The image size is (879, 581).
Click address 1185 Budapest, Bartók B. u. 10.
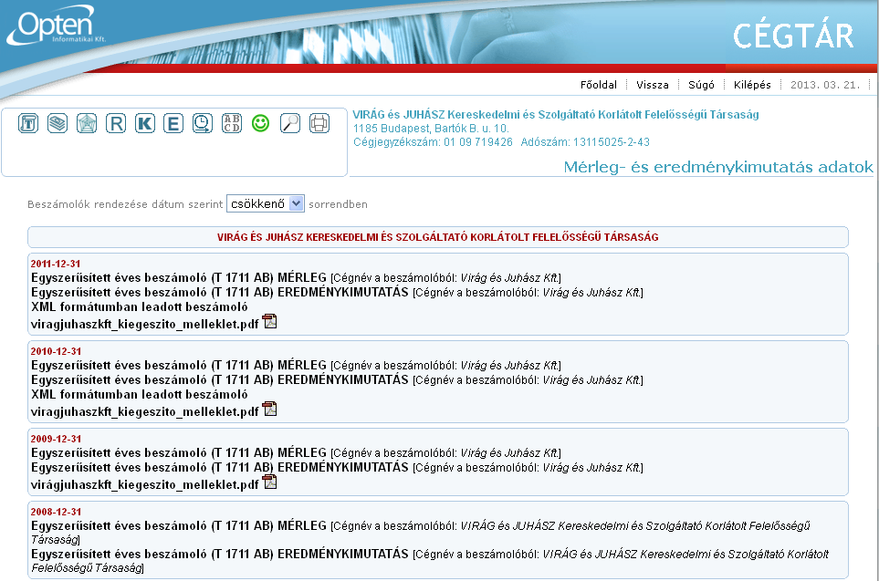pos(431,129)
